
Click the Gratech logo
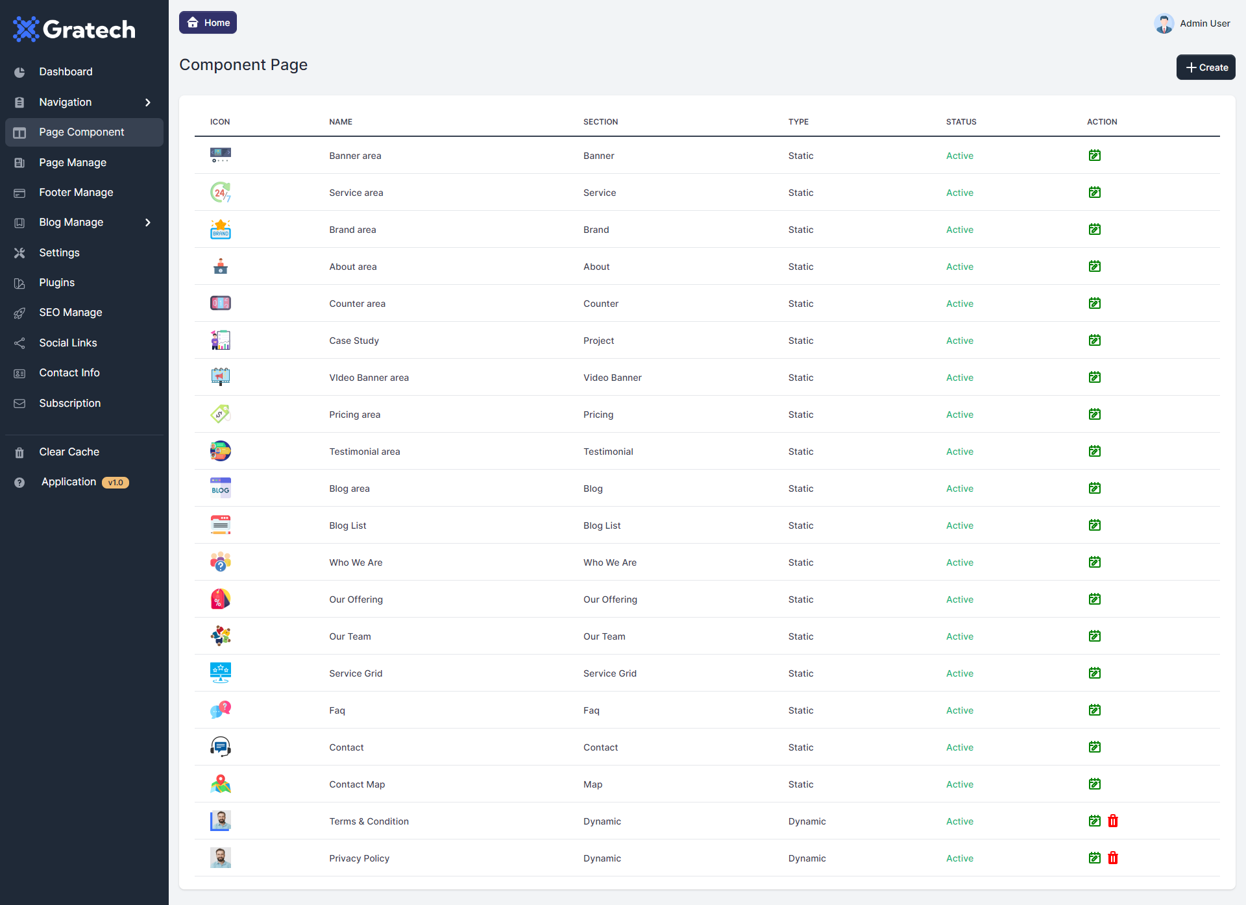click(x=74, y=29)
